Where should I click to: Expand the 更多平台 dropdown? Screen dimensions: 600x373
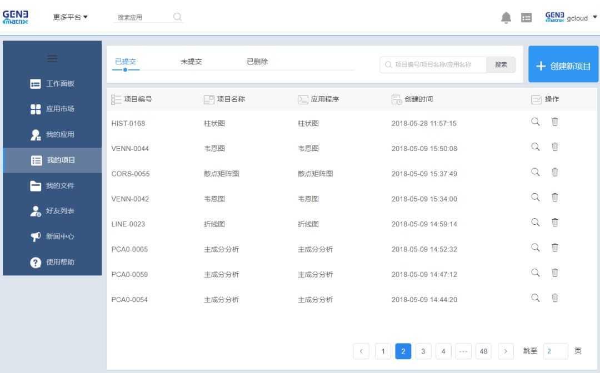tap(70, 17)
